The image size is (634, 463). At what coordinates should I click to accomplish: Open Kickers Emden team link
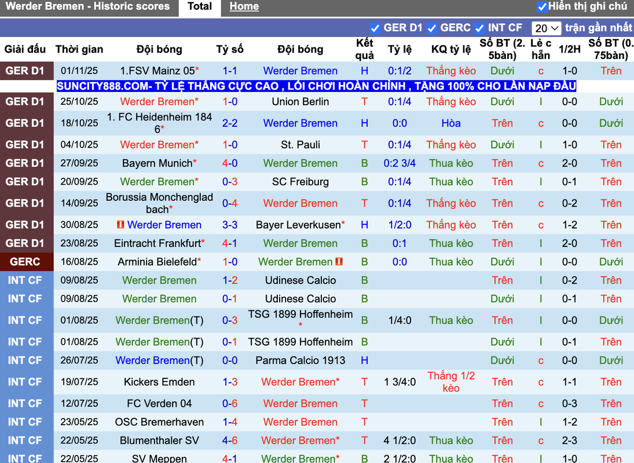[x=159, y=382]
